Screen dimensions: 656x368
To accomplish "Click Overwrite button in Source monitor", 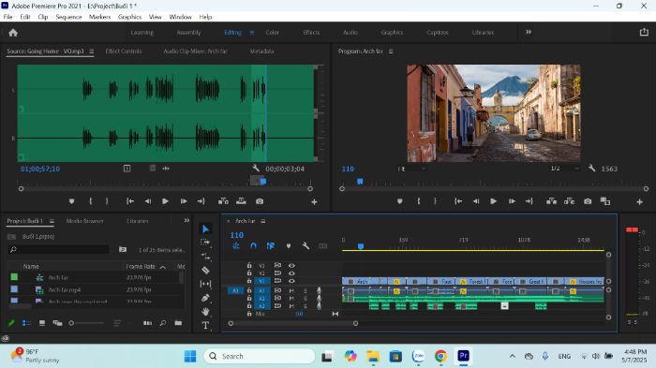I will click(x=241, y=201).
